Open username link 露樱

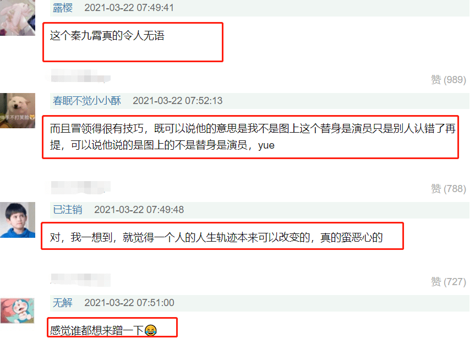(x=63, y=8)
